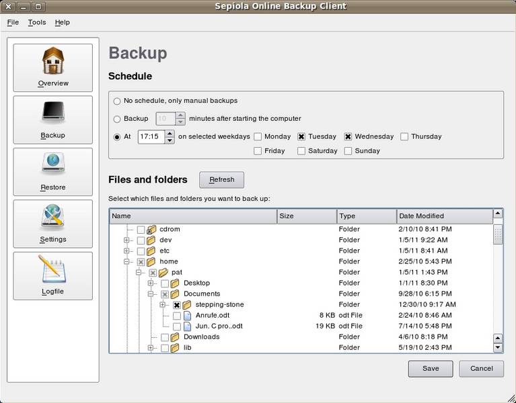Open Restore globe drive icon
This screenshot has height=403, width=516.
[x=53, y=163]
